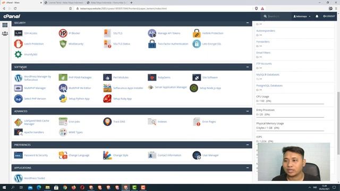Image resolution: width=340 pixels, height=191 pixels.
Task: Open PHP PEAR Packages icon
Action: pos(63,77)
